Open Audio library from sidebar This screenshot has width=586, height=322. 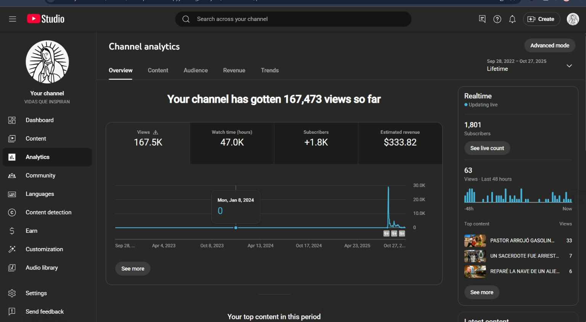click(x=42, y=268)
